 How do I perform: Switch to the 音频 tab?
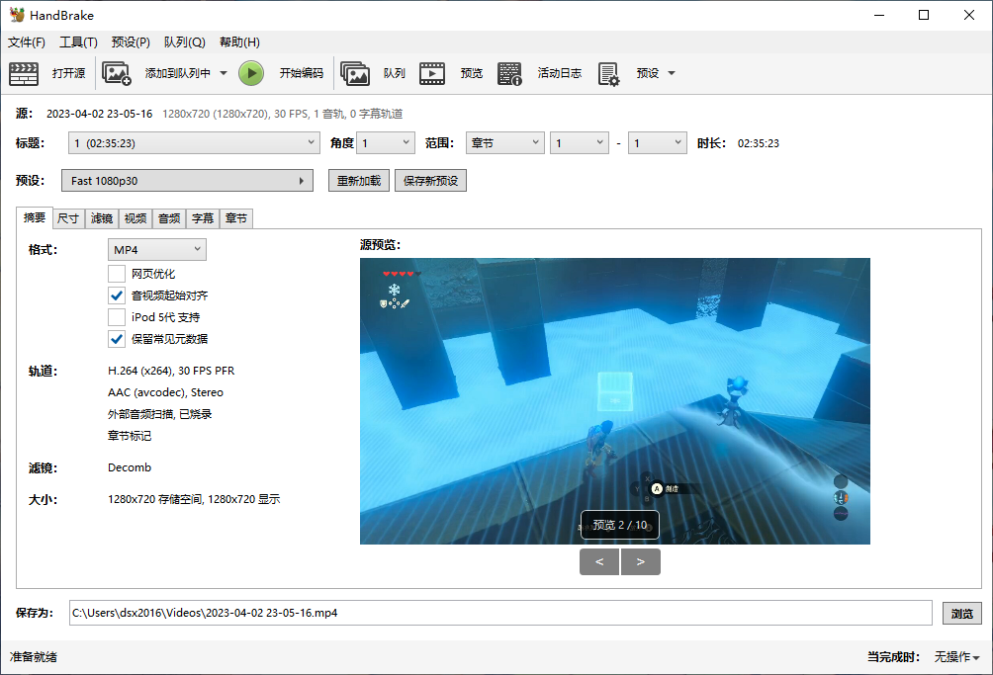[169, 218]
